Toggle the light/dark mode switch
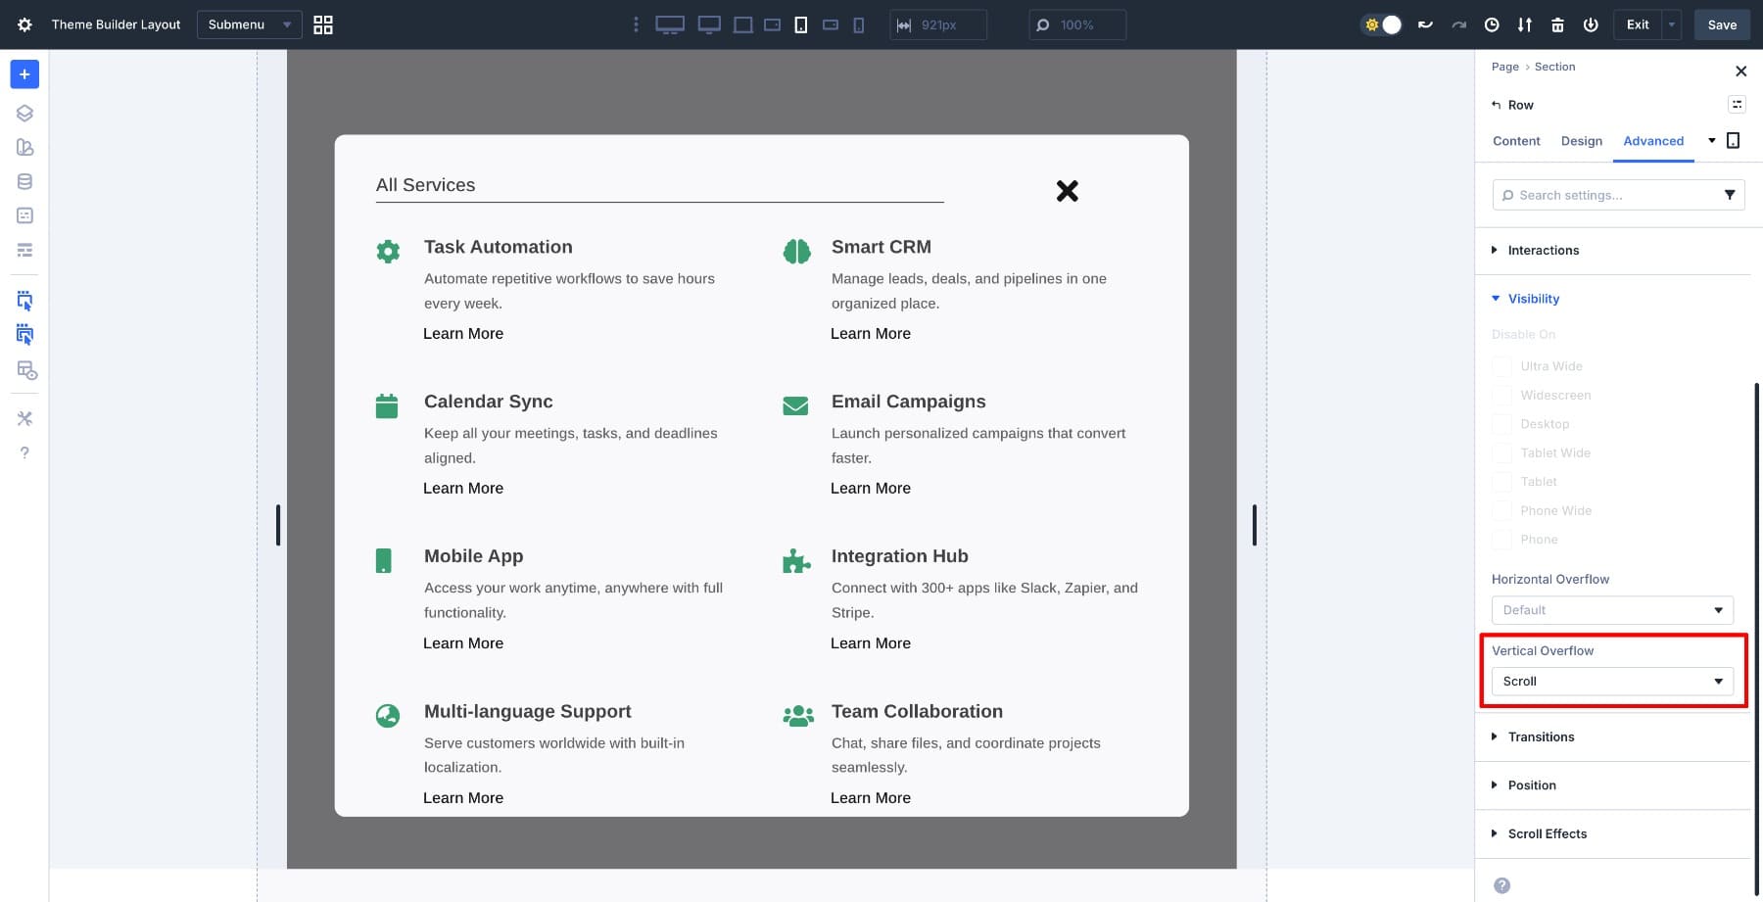The width and height of the screenshot is (1763, 902). (x=1382, y=24)
